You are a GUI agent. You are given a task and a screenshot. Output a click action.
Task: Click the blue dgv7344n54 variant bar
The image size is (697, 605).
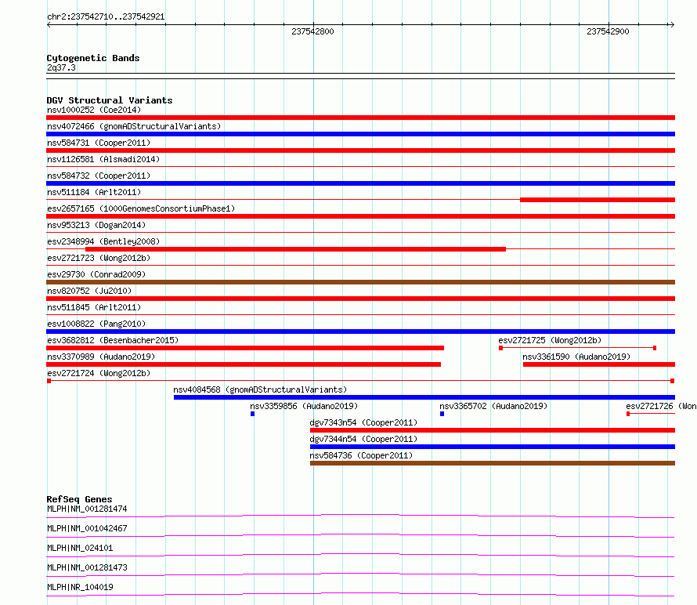(493, 447)
